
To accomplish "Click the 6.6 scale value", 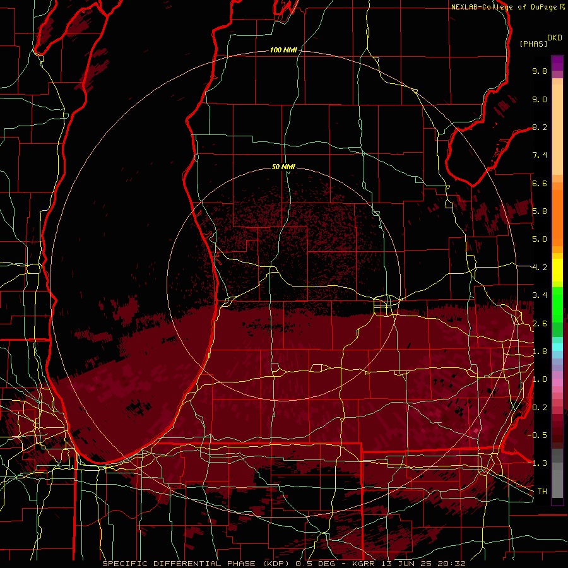I will (540, 183).
